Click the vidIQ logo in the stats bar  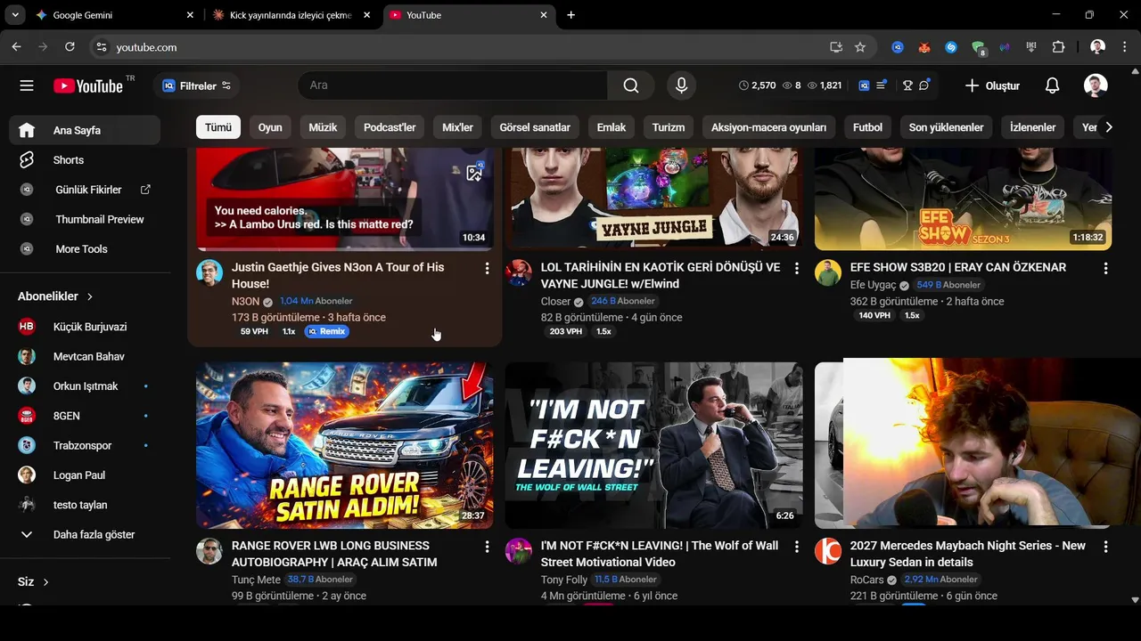(864, 85)
